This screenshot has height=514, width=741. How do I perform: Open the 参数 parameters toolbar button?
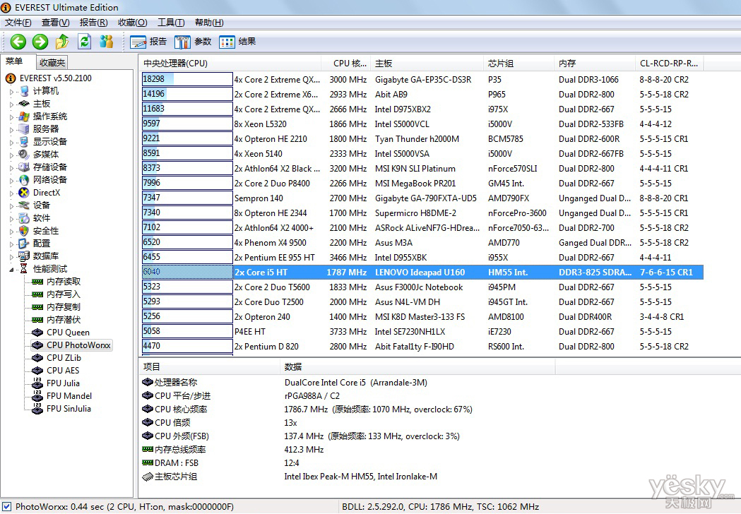click(193, 42)
